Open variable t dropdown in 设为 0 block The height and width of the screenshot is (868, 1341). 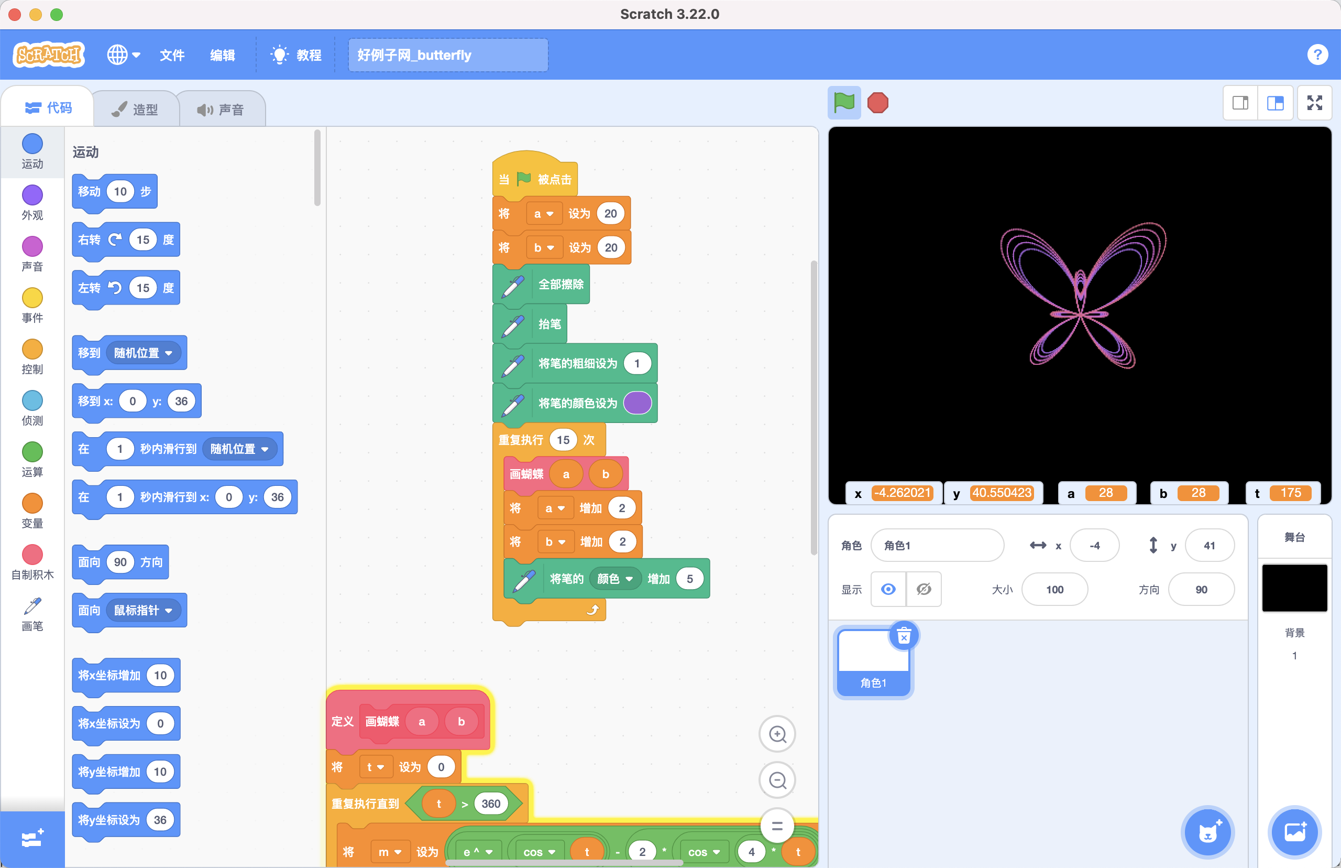(x=376, y=766)
